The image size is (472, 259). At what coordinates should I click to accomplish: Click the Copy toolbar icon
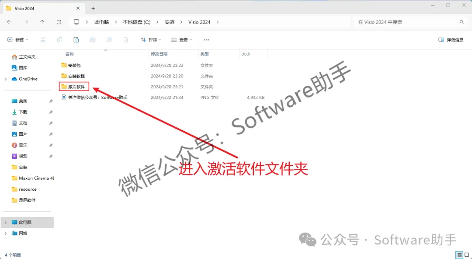coord(59,40)
